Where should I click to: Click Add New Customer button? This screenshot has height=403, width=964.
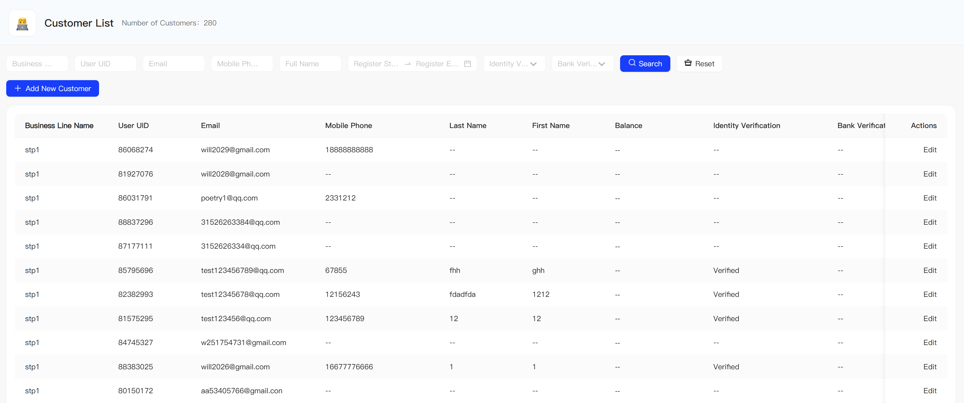pyautogui.click(x=53, y=88)
